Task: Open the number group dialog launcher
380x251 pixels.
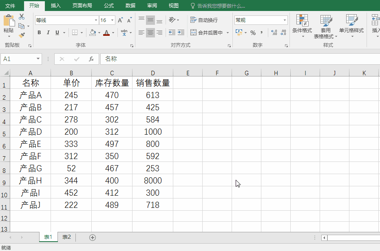Action: click(x=286, y=46)
